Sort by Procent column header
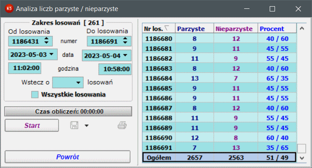 pos(277,29)
